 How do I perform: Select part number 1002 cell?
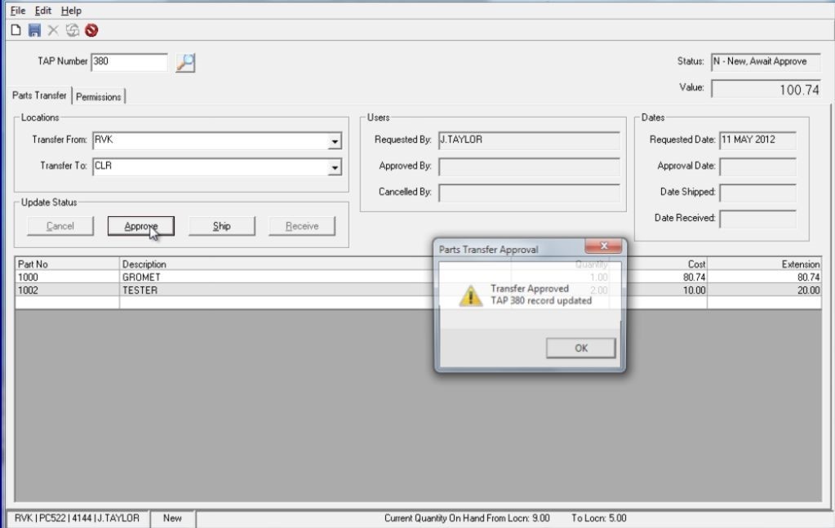pyautogui.click(x=67, y=290)
